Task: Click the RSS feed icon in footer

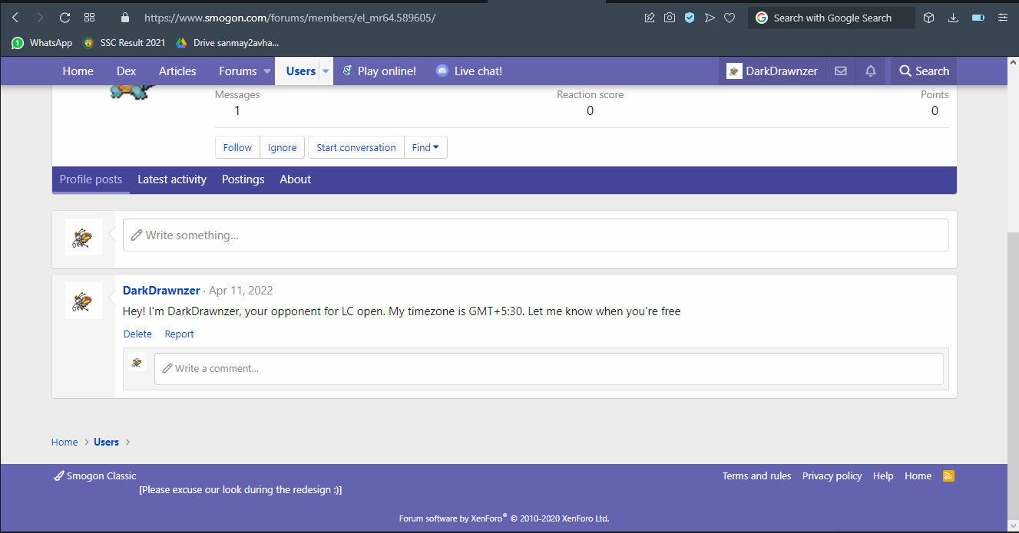Action: [949, 476]
